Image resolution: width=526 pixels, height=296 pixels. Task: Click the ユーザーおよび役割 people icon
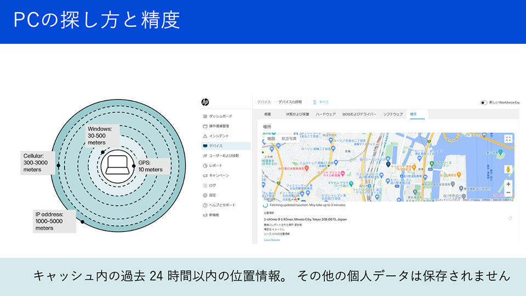[x=205, y=156]
